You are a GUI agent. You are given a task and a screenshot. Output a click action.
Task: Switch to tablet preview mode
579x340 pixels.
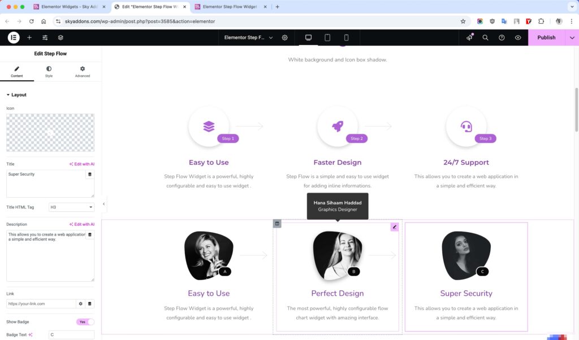327,38
